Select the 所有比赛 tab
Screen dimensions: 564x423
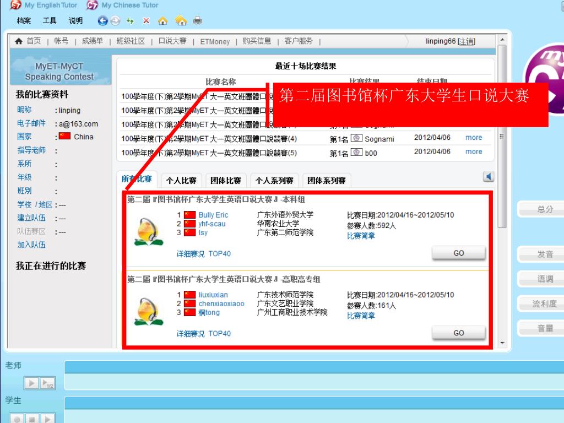tap(137, 179)
